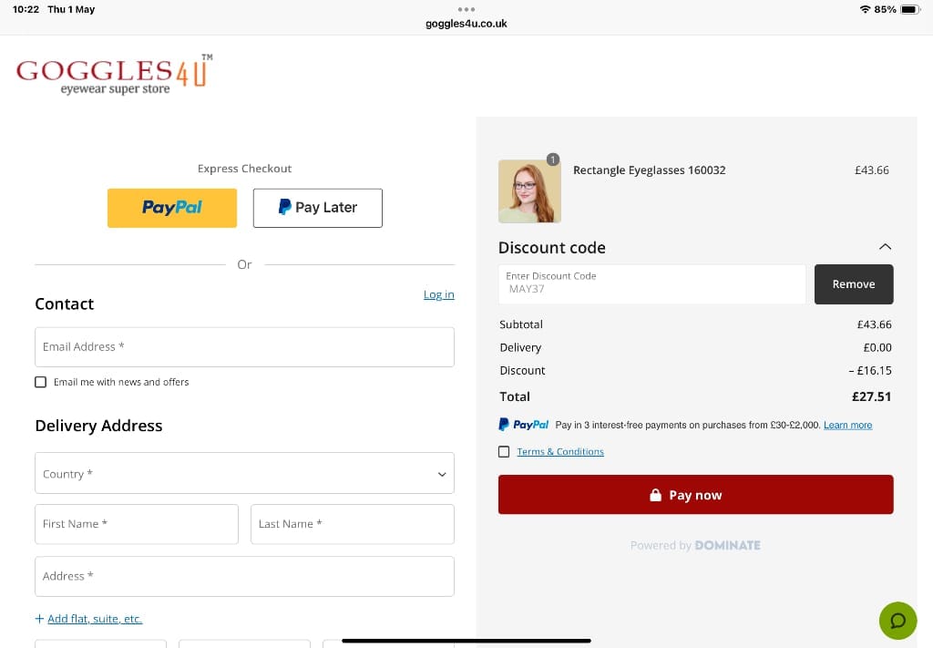Click the Express Checkout heading
The image size is (933, 648).
[244, 169]
